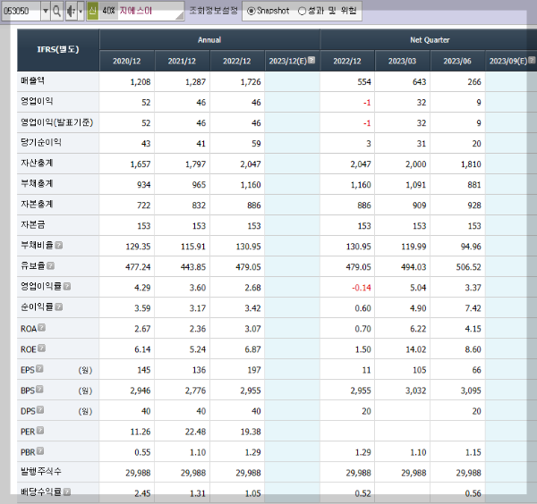Click the 2023/03 quarter column header
The height and width of the screenshot is (504, 537).
(x=403, y=61)
